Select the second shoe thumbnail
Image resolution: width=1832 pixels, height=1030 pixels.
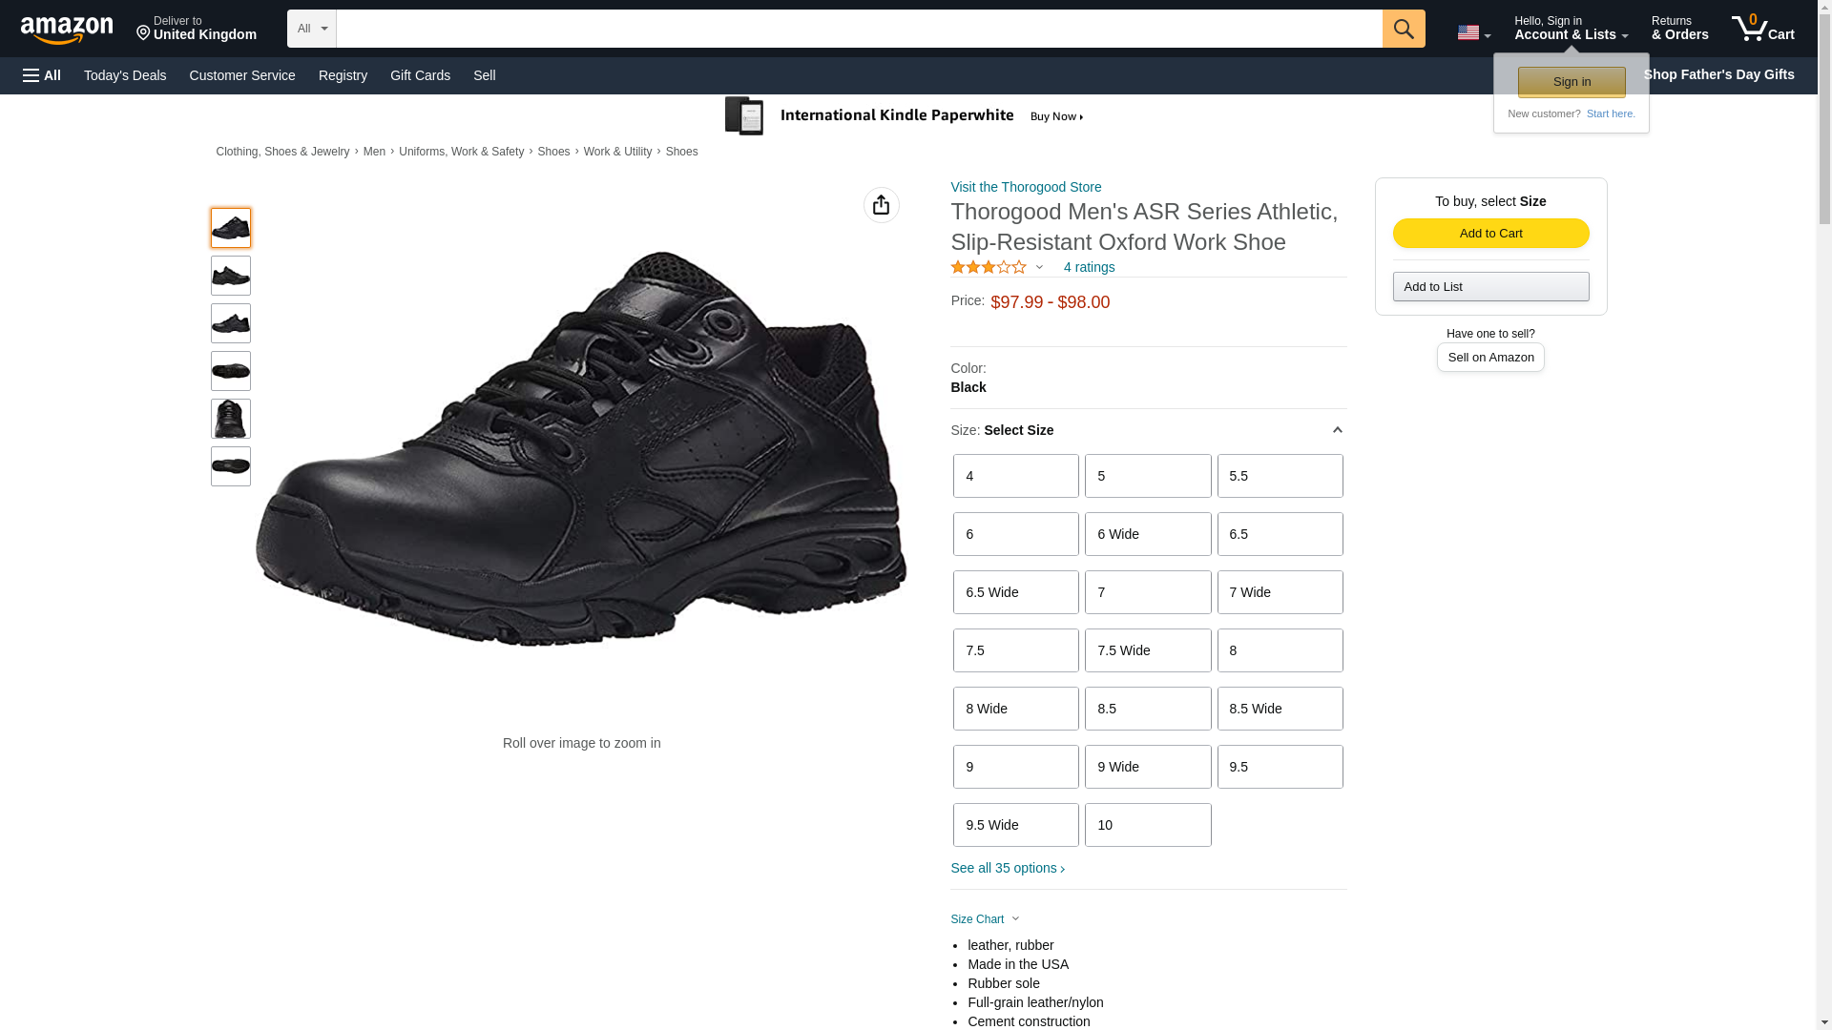click(231, 276)
